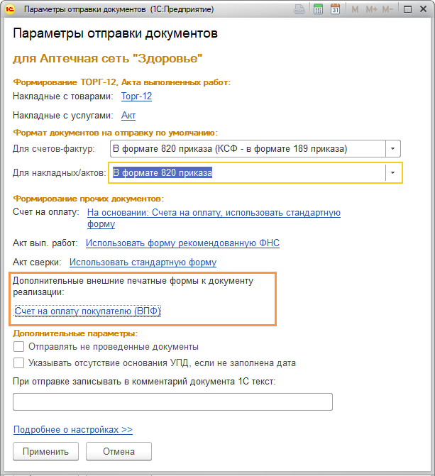The height and width of the screenshot is (476, 435).
Task: Click the M+ memory add button
Action: coord(371,9)
